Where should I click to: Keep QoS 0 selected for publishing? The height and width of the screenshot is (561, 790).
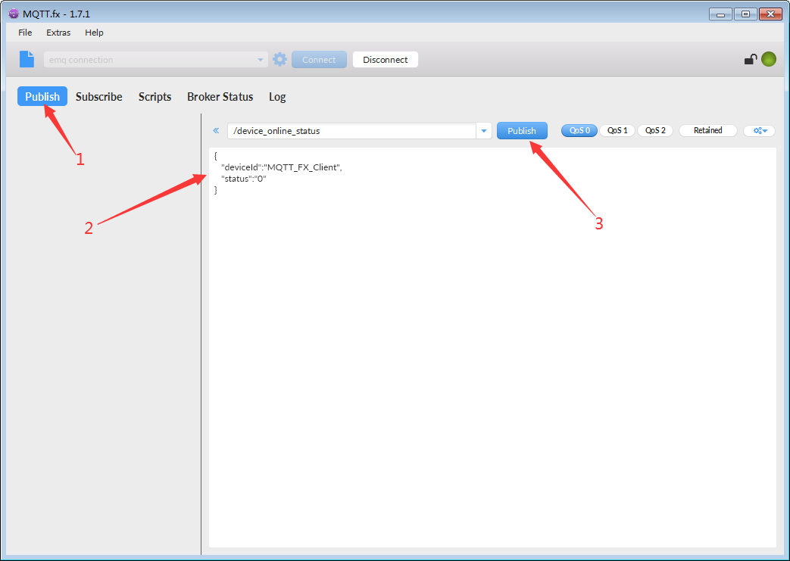(579, 130)
